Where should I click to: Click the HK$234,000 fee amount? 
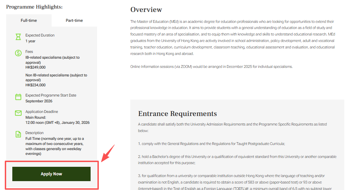click(36, 85)
